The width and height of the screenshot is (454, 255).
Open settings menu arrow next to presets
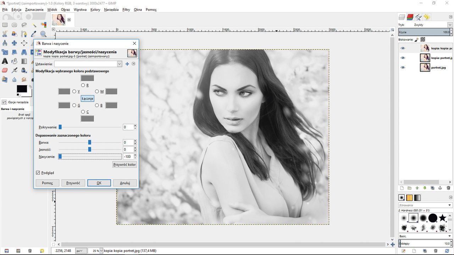point(133,64)
